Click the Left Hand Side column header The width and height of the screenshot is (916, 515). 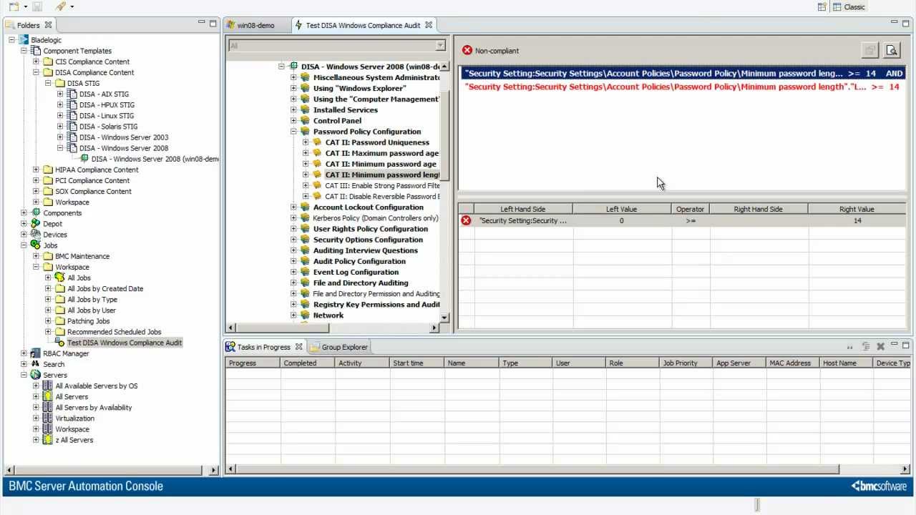pos(522,209)
